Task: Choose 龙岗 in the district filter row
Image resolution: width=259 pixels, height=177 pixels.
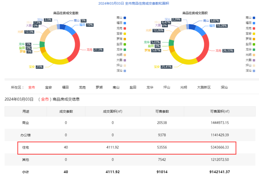Action: pyautogui.click(x=82, y=87)
